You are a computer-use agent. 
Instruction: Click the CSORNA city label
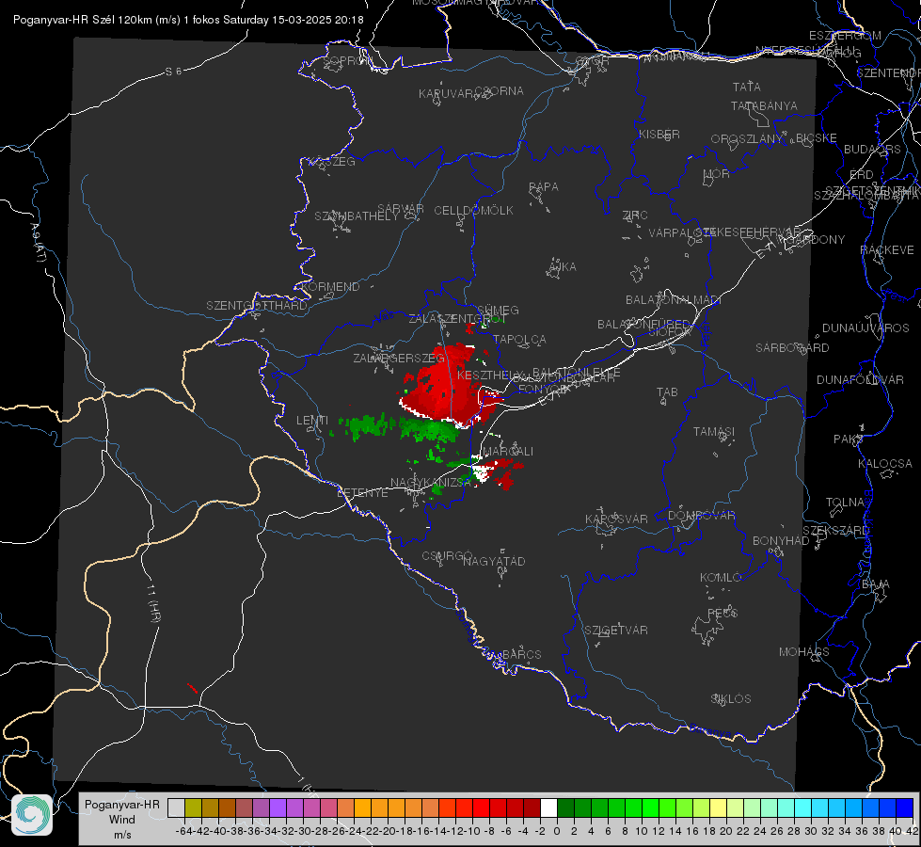tap(500, 91)
